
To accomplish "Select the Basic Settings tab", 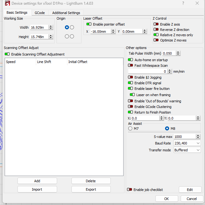I will click(17, 12).
